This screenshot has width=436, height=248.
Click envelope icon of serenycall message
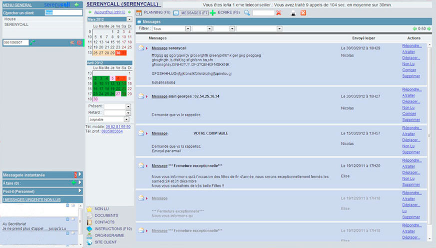(x=141, y=48)
